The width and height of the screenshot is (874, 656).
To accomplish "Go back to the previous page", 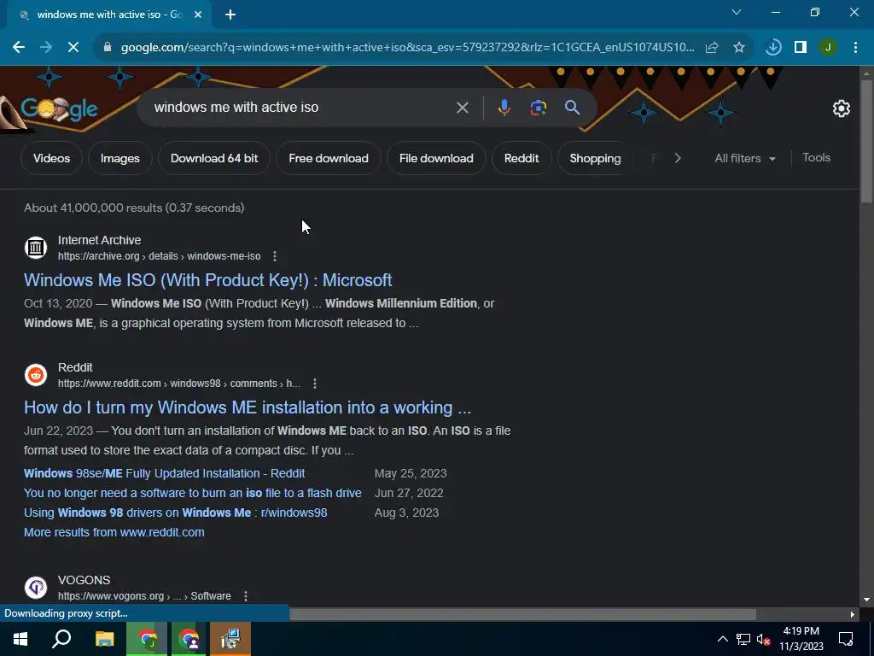I will [19, 48].
